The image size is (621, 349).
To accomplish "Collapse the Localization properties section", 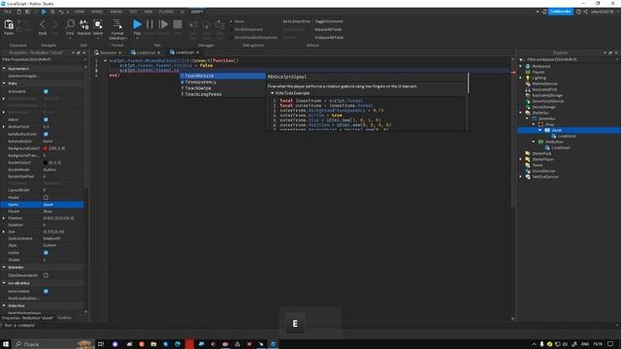I will pyautogui.click(x=4, y=283).
